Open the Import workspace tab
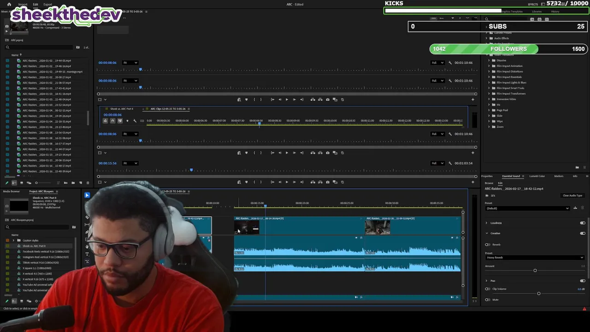This screenshot has height=332, width=590. coord(23,5)
